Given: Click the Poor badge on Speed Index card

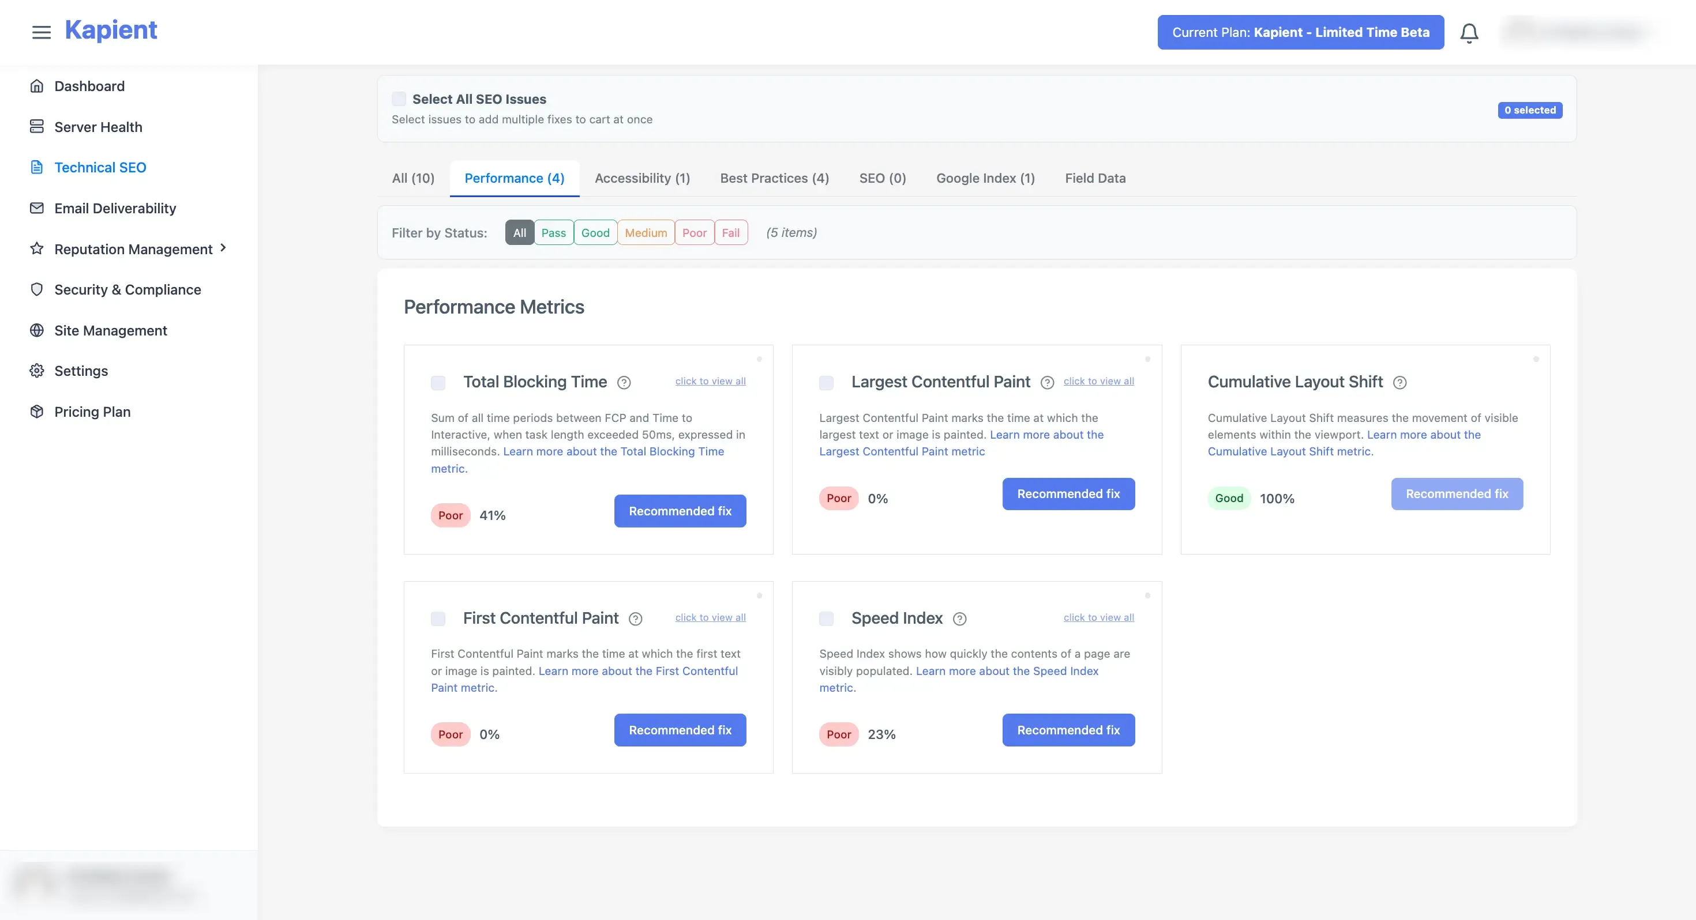Looking at the screenshot, I should tap(838, 734).
